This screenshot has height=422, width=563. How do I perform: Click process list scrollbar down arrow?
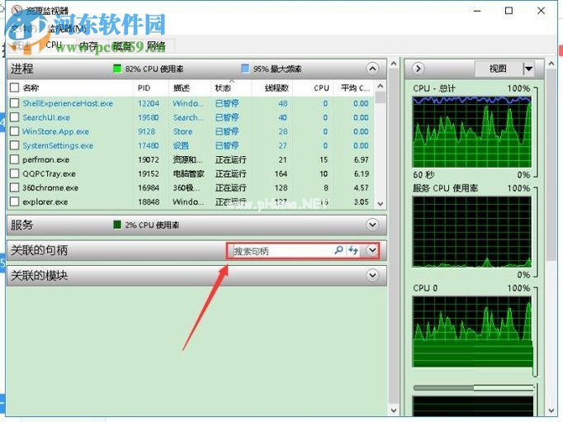tap(381, 204)
